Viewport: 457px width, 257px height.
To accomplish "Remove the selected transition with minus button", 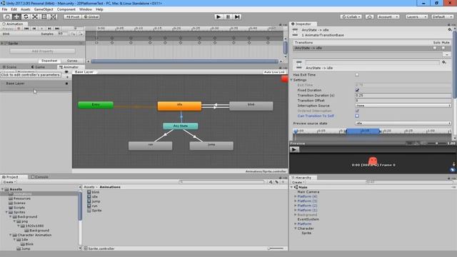I will pyautogui.click(x=446, y=54).
